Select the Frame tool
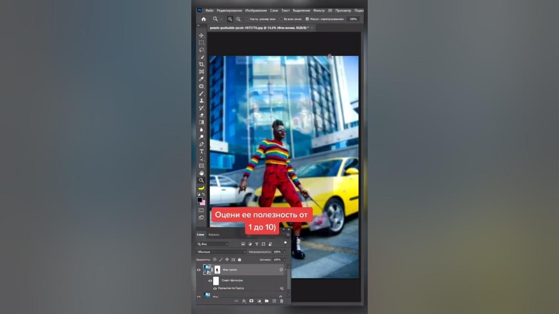This screenshot has width=559, height=314. click(x=201, y=72)
